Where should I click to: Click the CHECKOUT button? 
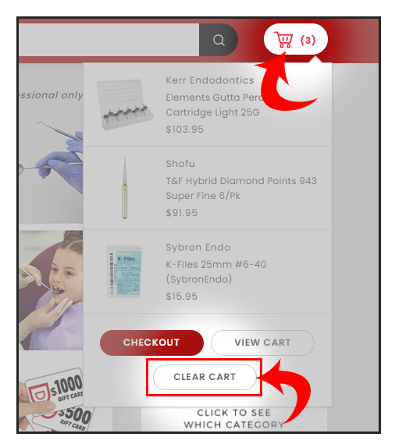tap(151, 343)
